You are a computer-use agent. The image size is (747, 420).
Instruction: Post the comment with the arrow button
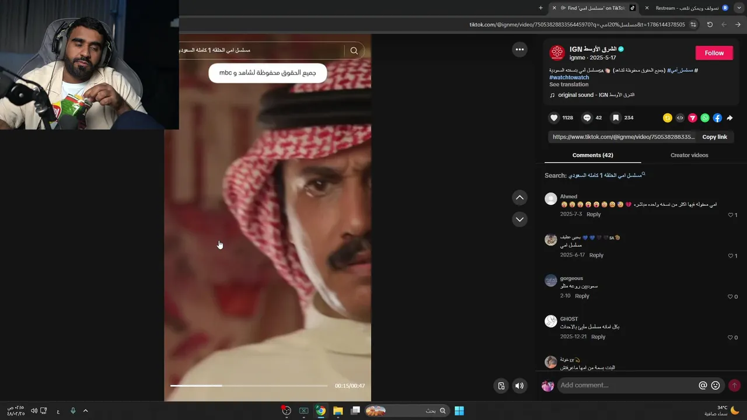tap(734, 386)
